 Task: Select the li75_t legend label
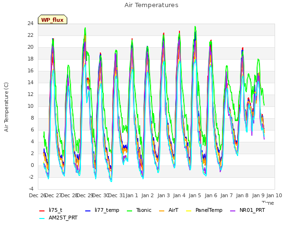point(55,210)
